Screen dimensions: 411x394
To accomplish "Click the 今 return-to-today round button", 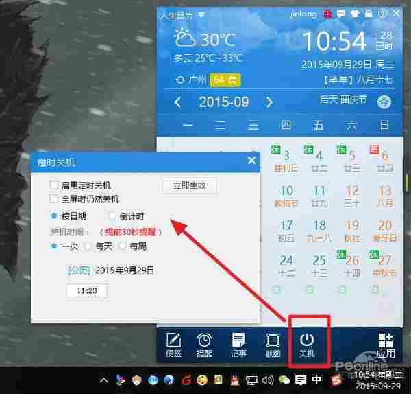I will [x=384, y=102].
